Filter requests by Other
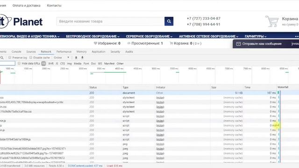The width and height of the screenshot is (299, 168). click(120, 63)
